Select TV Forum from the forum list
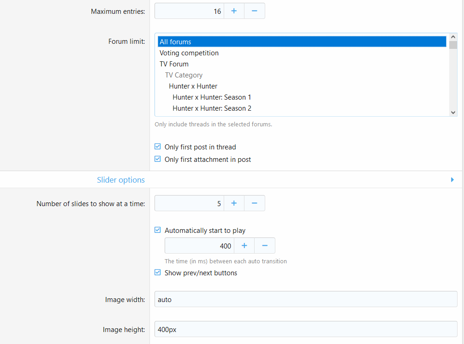Viewport: 464px width, 344px height. pyautogui.click(x=174, y=64)
